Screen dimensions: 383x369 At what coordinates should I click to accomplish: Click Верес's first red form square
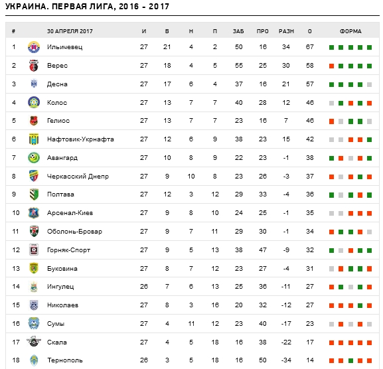click(331, 66)
